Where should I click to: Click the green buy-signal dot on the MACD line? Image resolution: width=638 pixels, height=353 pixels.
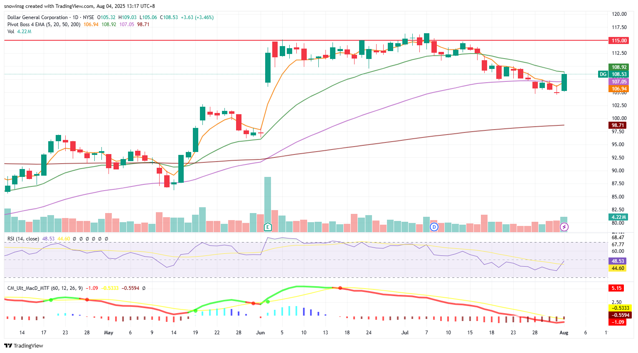[51, 299]
